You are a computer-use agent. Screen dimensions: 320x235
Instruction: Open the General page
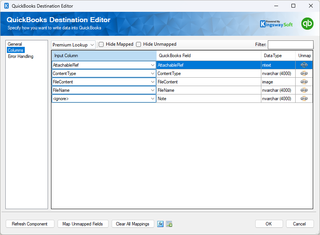[x=15, y=44]
